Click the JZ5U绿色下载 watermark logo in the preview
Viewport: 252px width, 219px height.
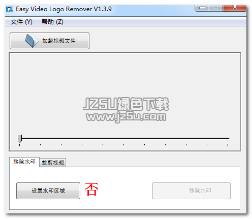[126, 104]
